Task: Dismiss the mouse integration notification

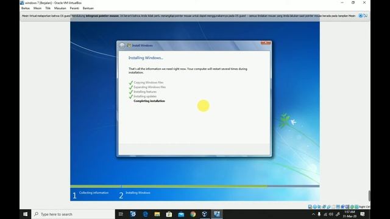Action: pos(360,16)
